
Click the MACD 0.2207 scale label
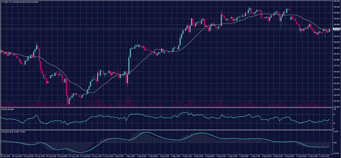[336, 133]
